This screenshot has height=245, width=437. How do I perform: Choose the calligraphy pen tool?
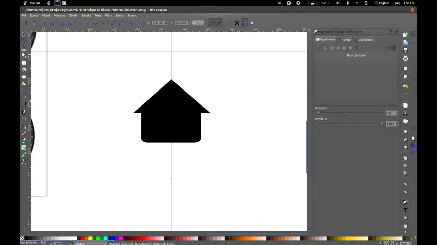pyautogui.click(x=24, y=112)
